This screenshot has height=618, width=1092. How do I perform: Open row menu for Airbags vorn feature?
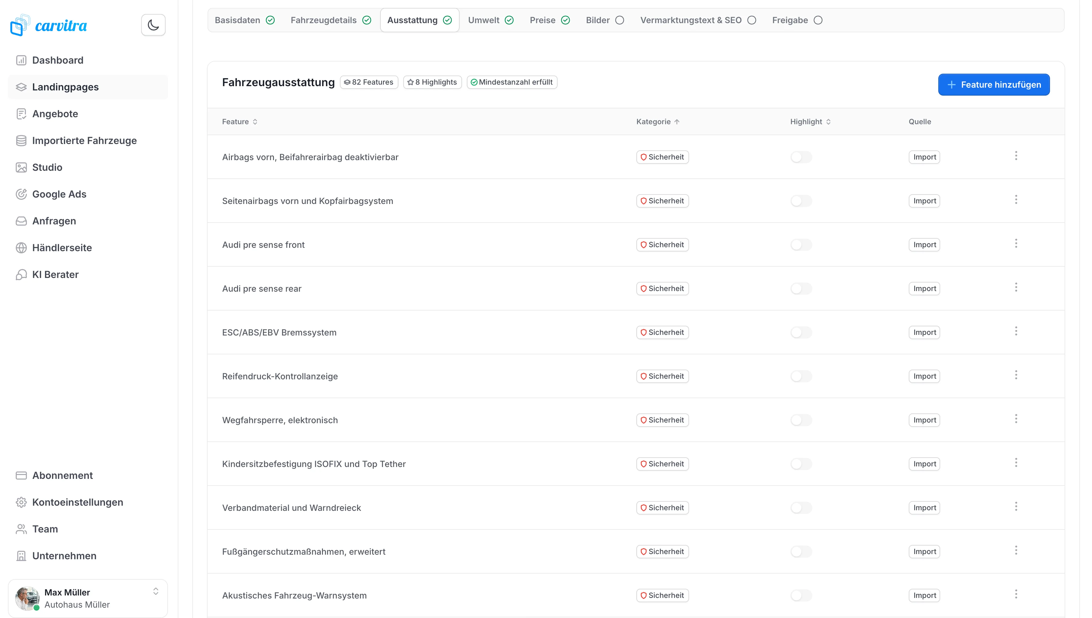pyautogui.click(x=1016, y=156)
